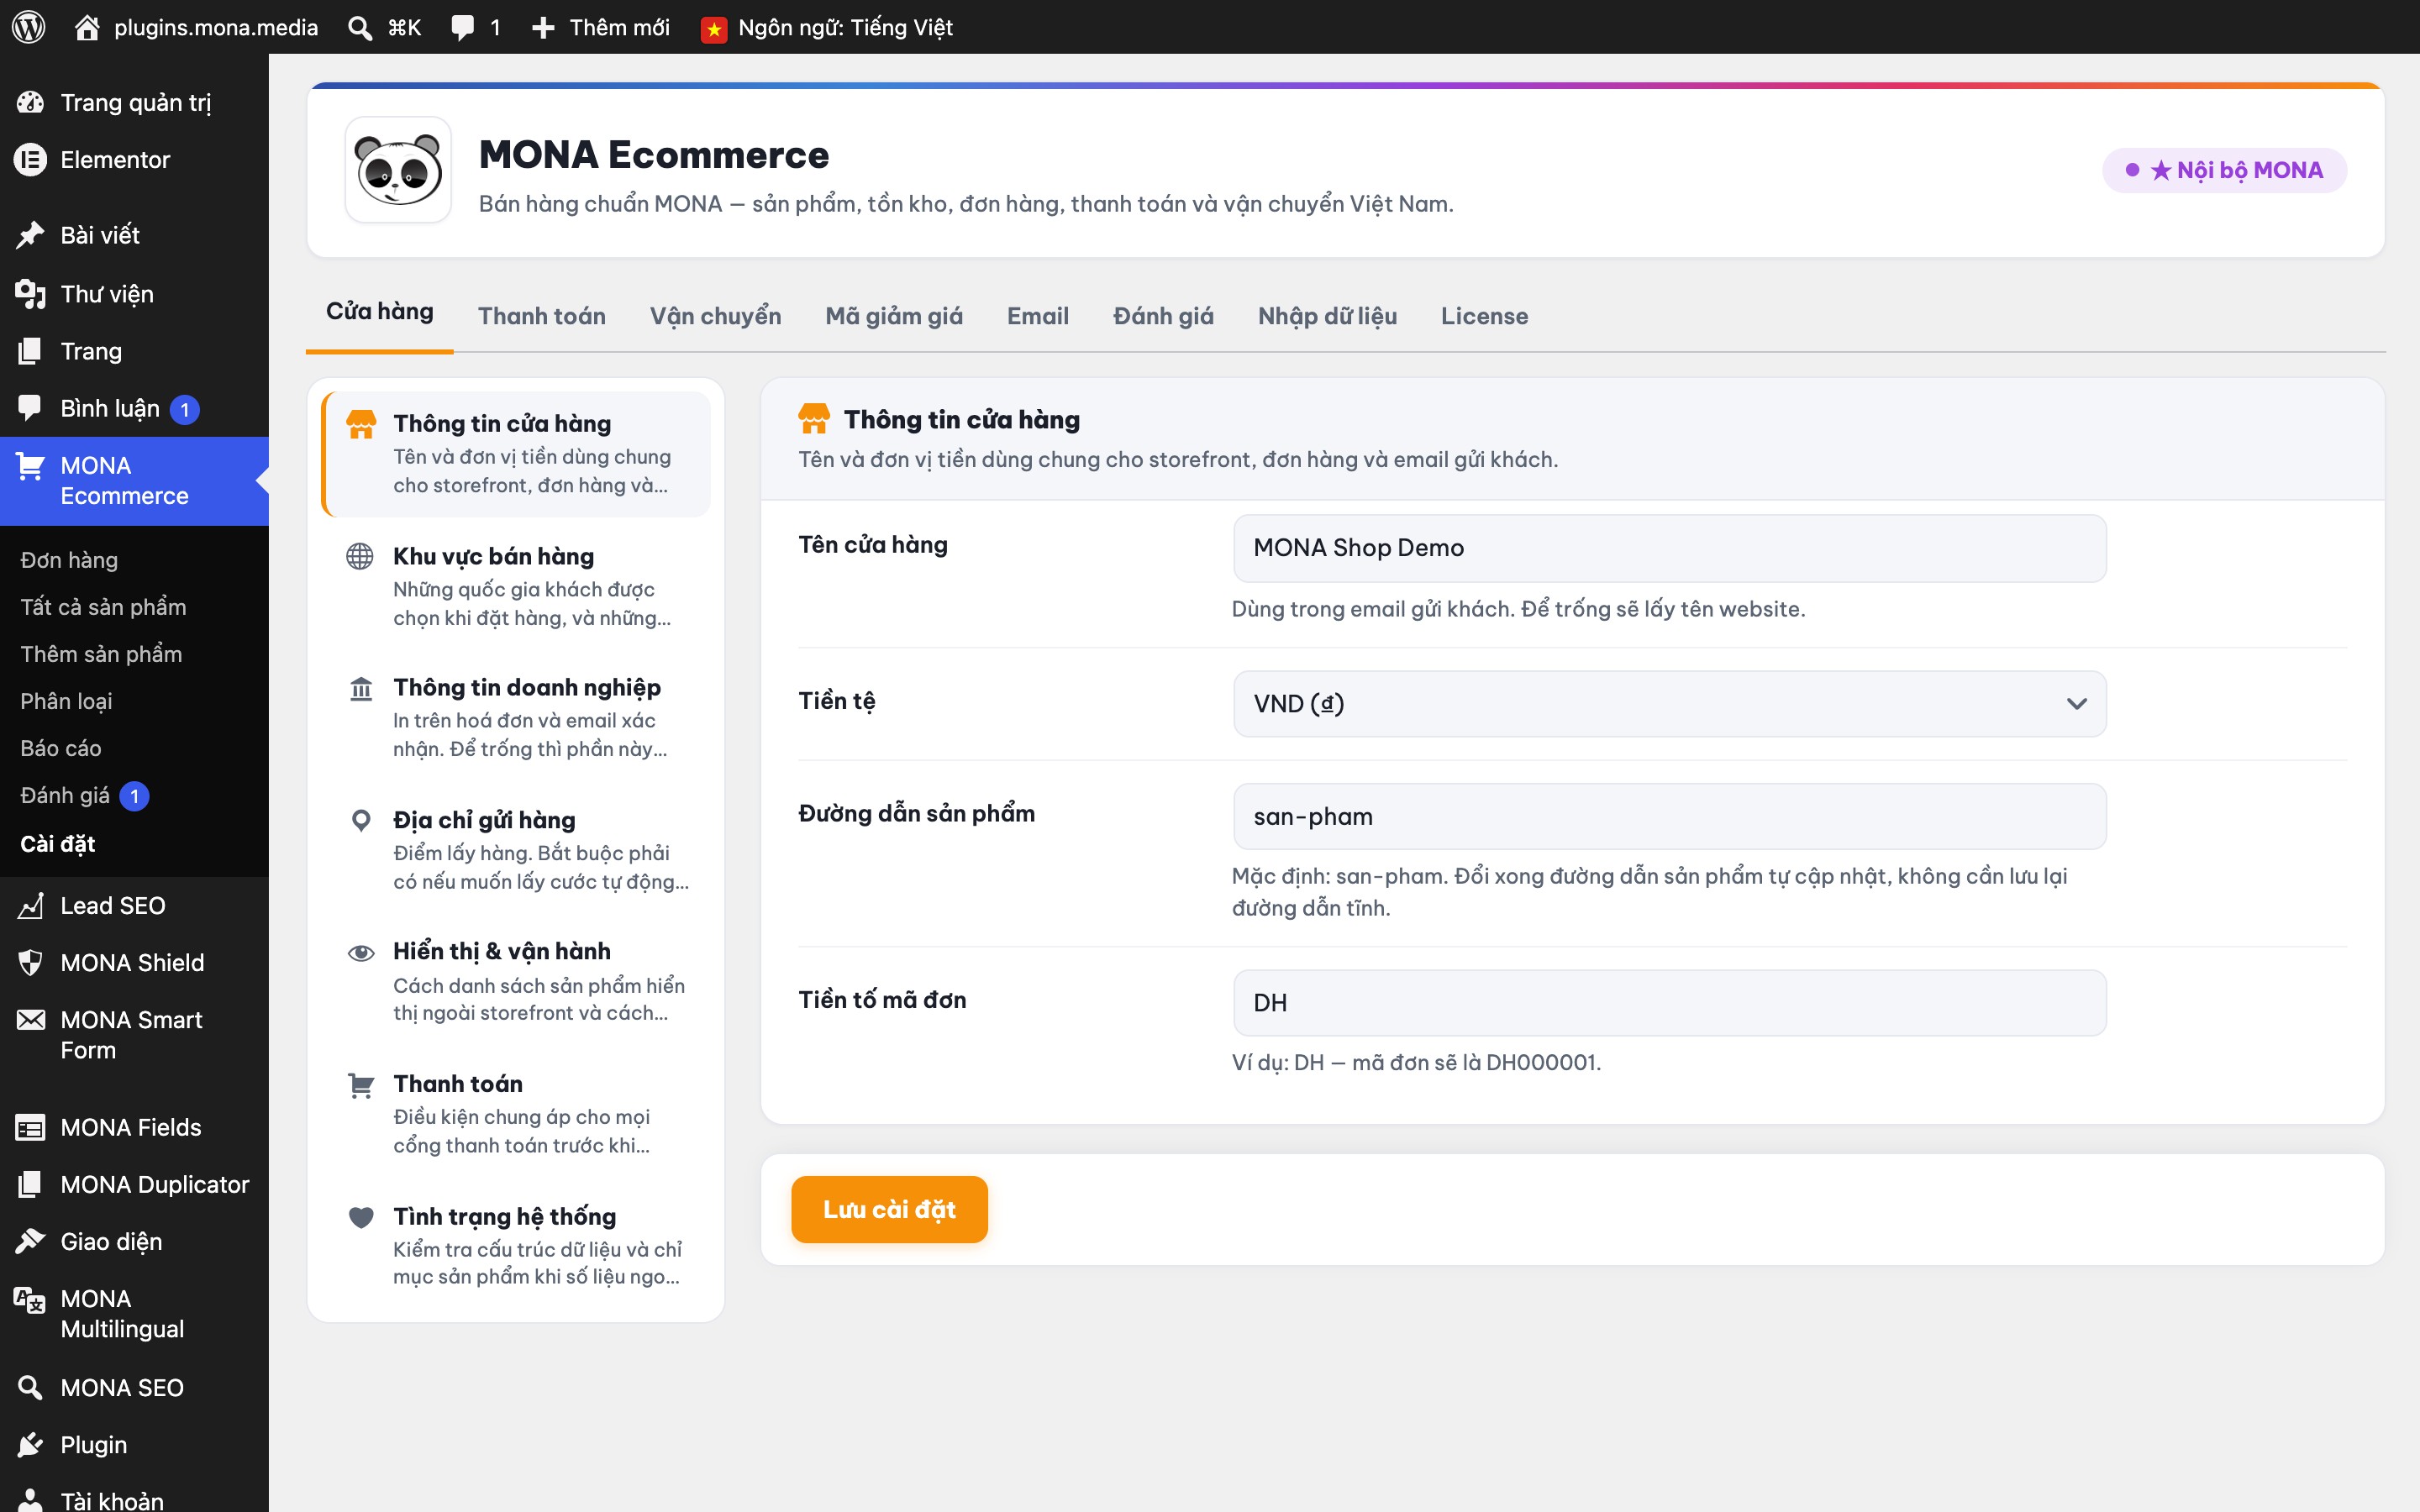Click the home icon for plugins.mona.media
The height and width of the screenshot is (1512, 2420).
coord(87,27)
